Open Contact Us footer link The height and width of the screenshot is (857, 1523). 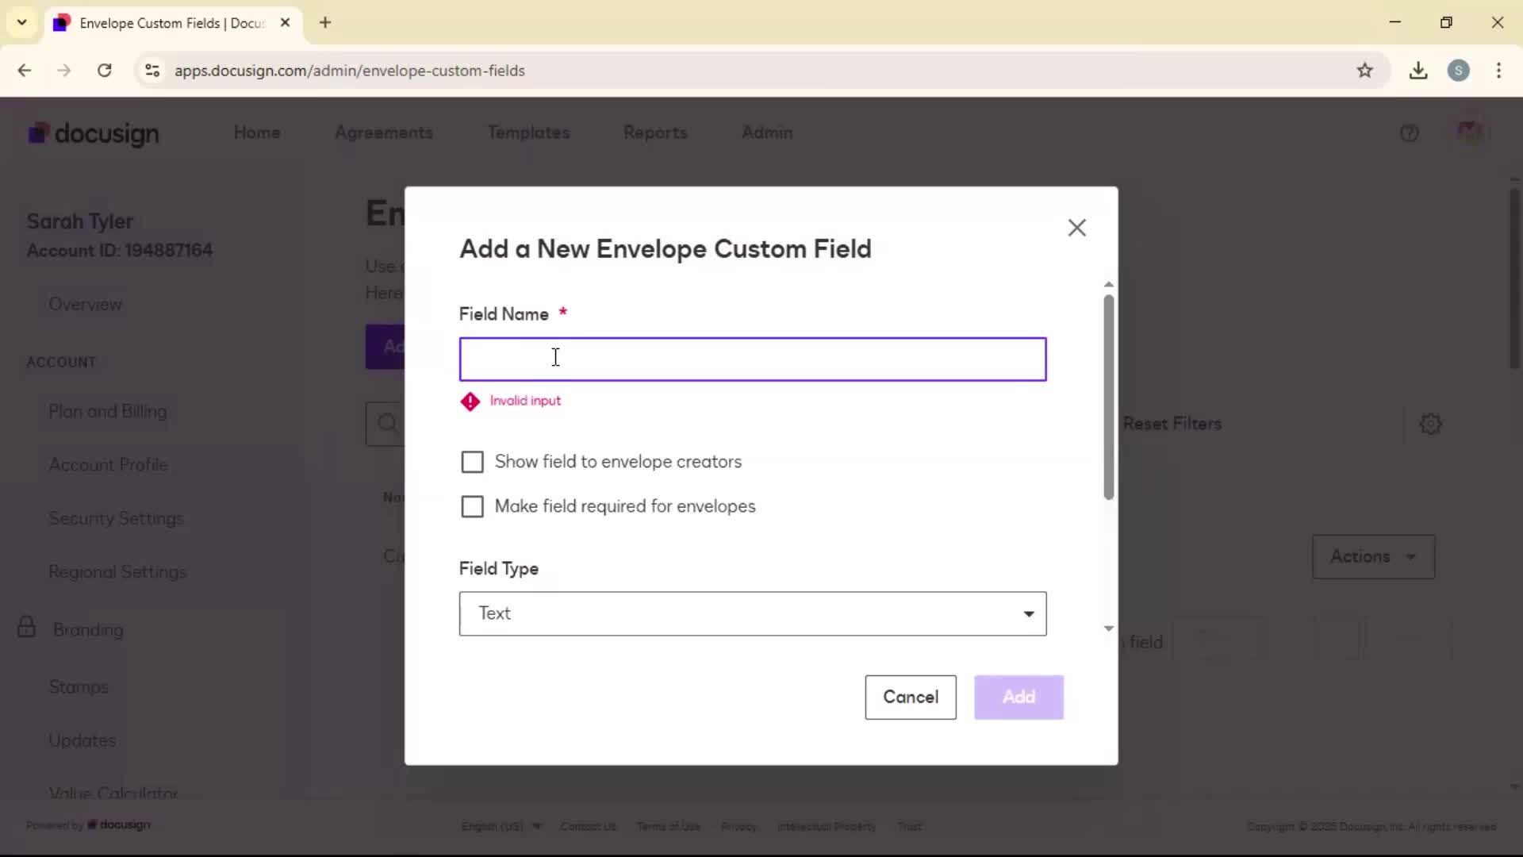pyautogui.click(x=588, y=826)
